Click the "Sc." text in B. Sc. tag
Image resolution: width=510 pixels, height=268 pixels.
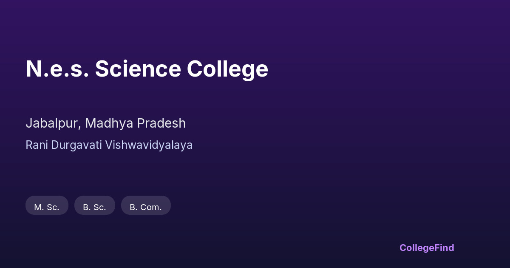pos(99,208)
